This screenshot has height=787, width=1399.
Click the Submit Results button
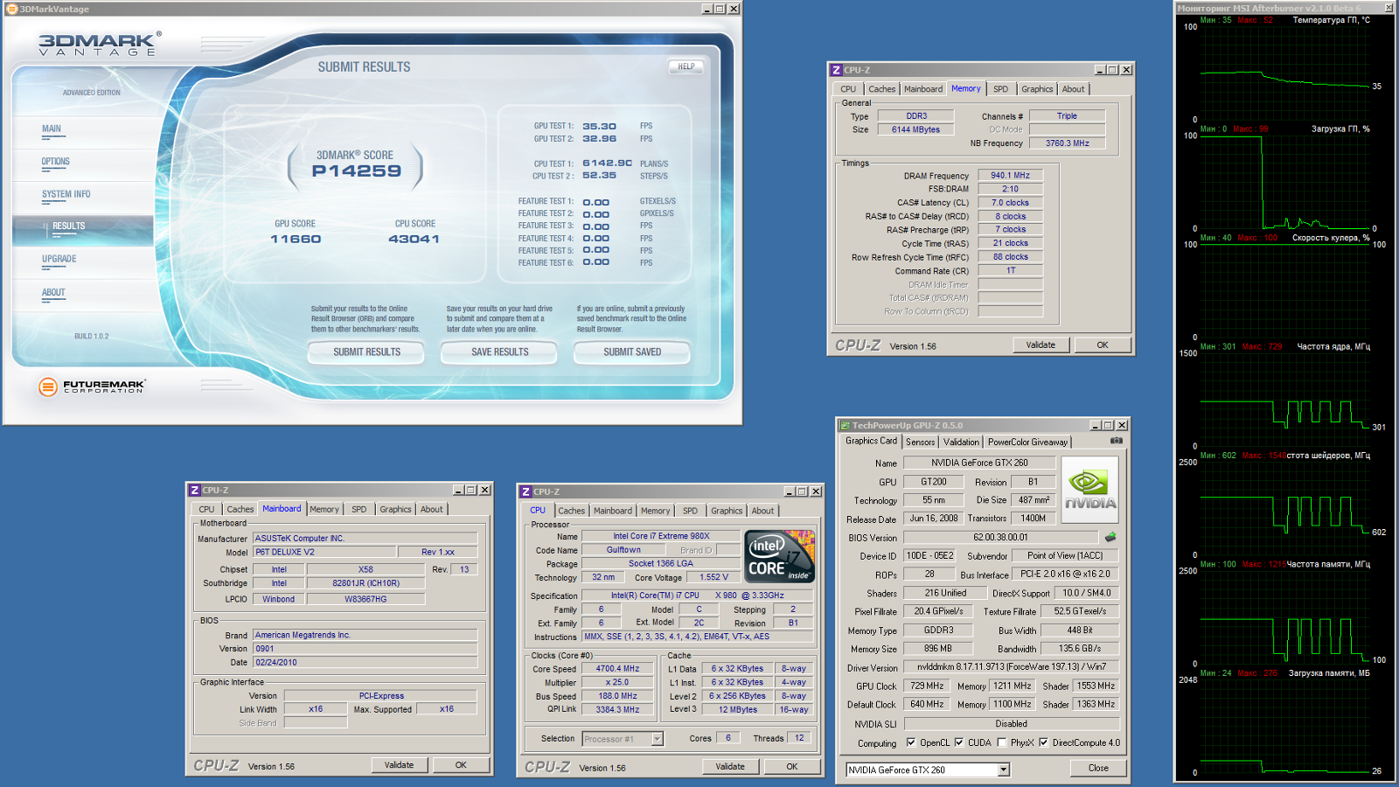pos(366,352)
